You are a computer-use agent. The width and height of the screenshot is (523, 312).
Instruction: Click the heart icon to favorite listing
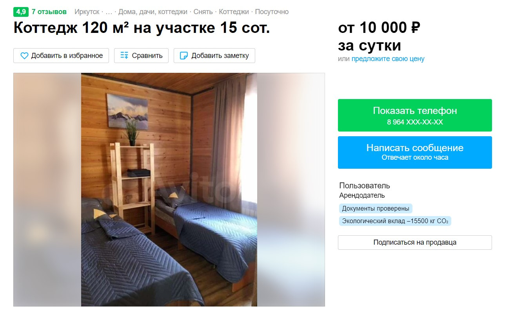coord(24,56)
